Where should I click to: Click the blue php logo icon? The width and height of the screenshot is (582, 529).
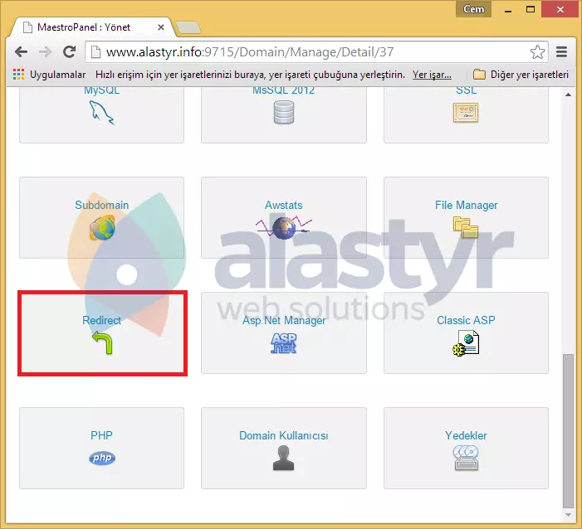(102, 458)
